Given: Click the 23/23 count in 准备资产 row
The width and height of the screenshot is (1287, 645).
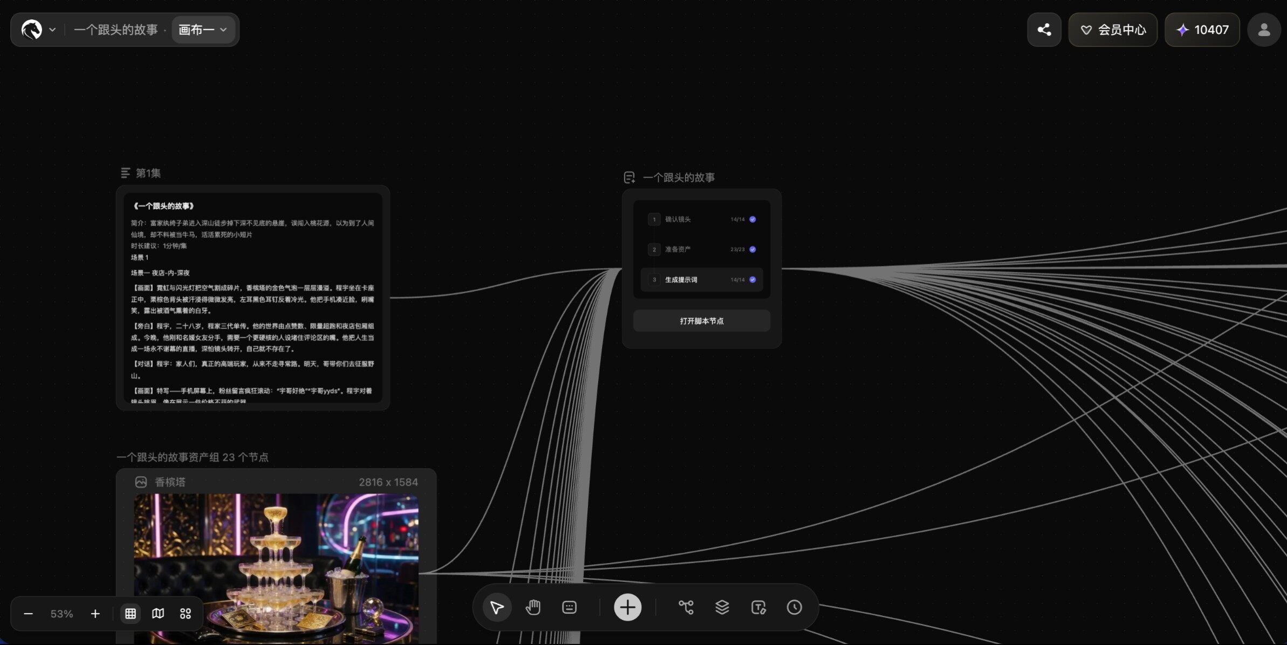Looking at the screenshot, I should (x=737, y=249).
